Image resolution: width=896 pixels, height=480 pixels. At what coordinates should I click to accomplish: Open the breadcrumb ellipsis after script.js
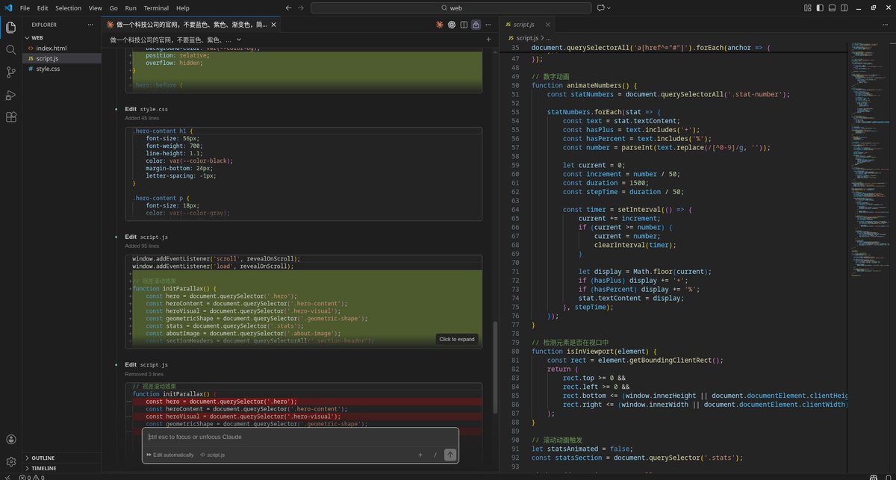point(548,37)
